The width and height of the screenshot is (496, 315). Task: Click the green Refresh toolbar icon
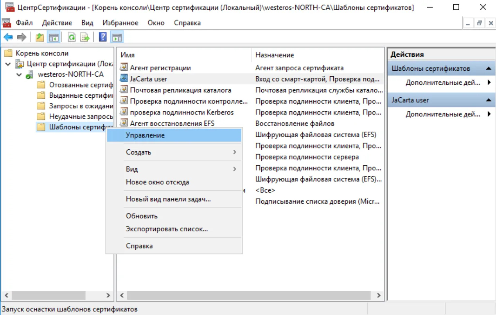pos(72,37)
